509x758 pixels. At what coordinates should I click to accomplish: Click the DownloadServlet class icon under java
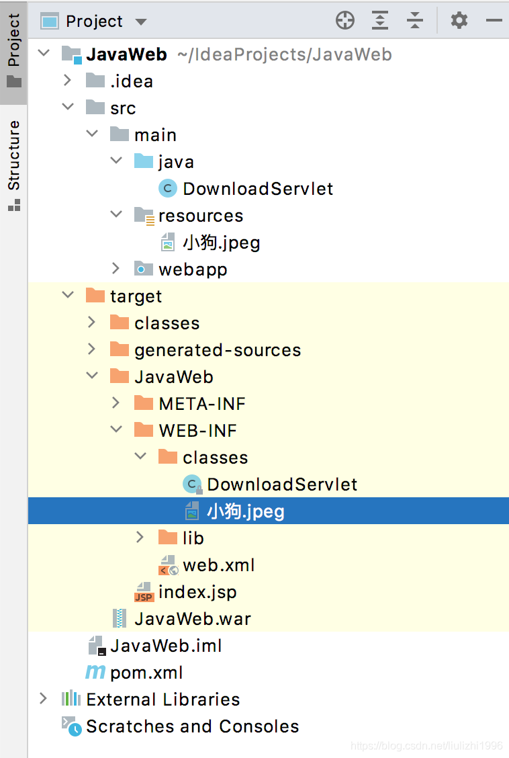tap(167, 188)
